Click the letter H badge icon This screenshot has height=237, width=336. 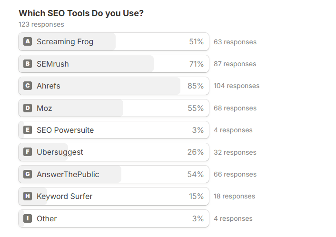(x=28, y=196)
